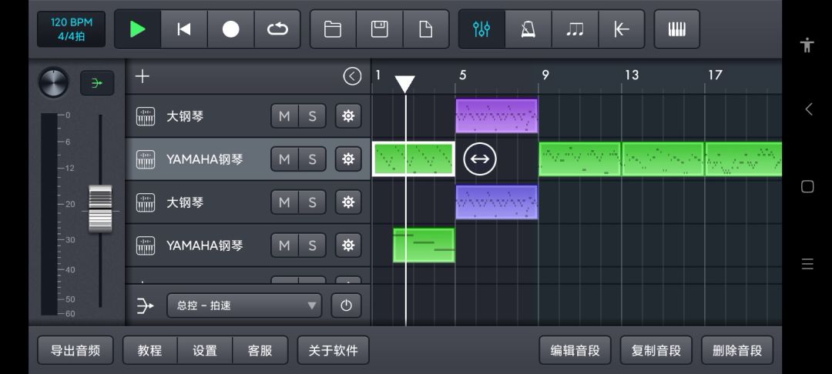Screen dimensions: 832x374
Task: Click the 删除音段 button
Action: point(737,350)
